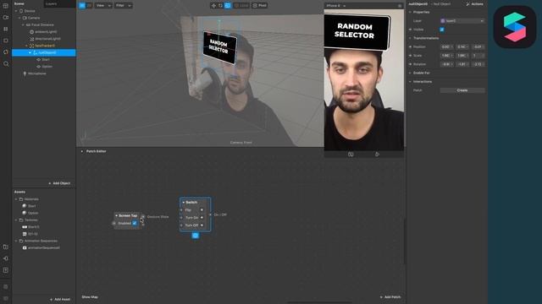Select the rotate manipulator tool in viewport toolbar
This screenshot has height=304, width=542.
pos(220,6)
